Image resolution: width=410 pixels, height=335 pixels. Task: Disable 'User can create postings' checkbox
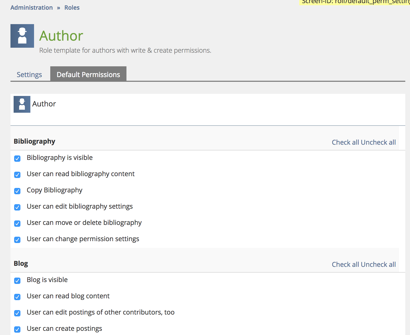point(17,329)
